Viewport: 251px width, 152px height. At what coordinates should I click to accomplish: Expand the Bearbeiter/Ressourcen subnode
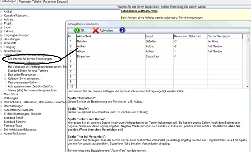(5, 75)
